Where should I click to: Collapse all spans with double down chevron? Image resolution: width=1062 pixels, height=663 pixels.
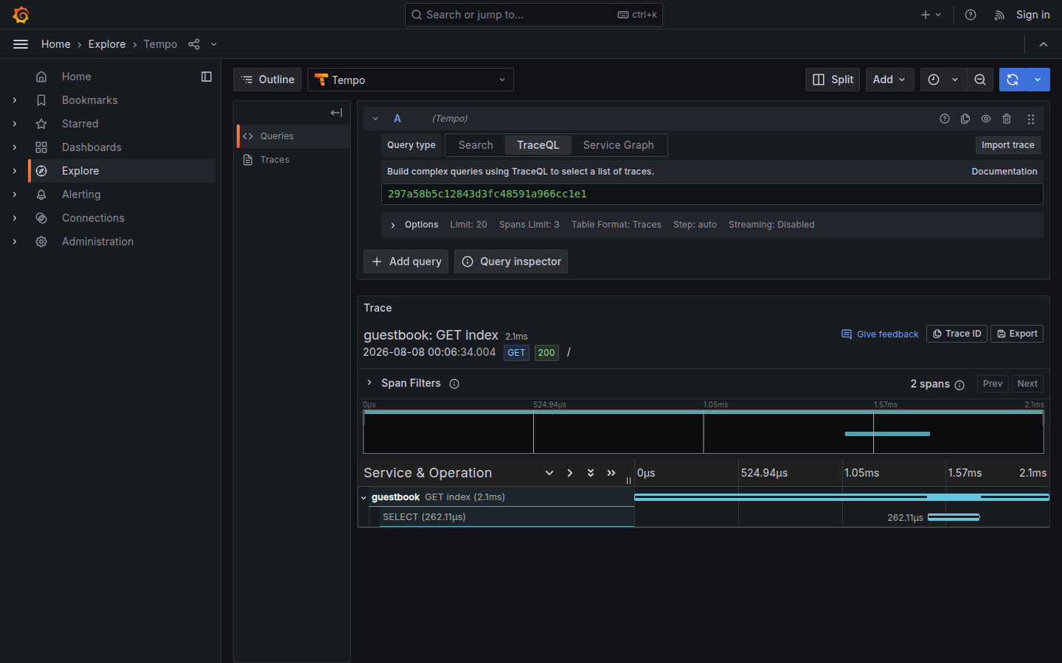click(591, 473)
